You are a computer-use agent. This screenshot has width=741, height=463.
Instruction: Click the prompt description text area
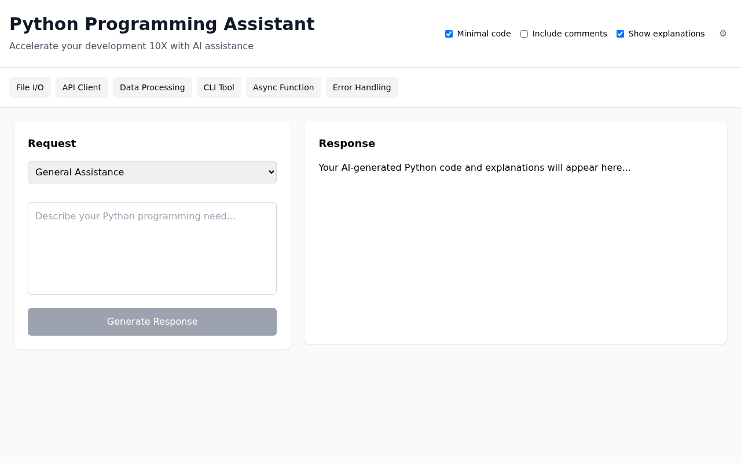(x=152, y=248)
